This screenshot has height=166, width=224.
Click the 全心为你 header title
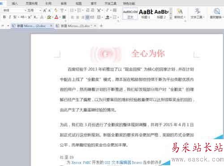pos(148,53)
